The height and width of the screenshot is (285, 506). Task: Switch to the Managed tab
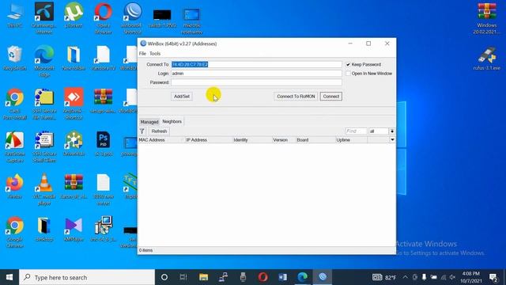click(149, 122)
